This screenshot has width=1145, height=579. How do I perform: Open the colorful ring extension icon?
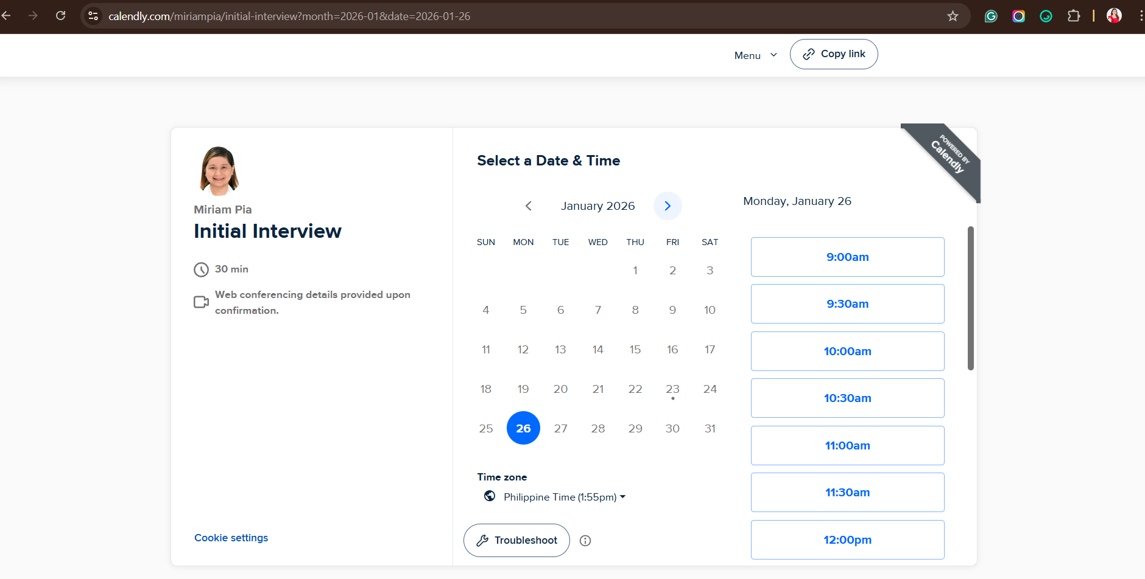[x=1018, y=16]
